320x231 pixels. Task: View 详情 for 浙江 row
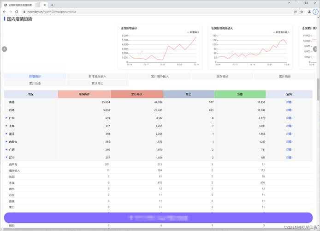point(289,134)
